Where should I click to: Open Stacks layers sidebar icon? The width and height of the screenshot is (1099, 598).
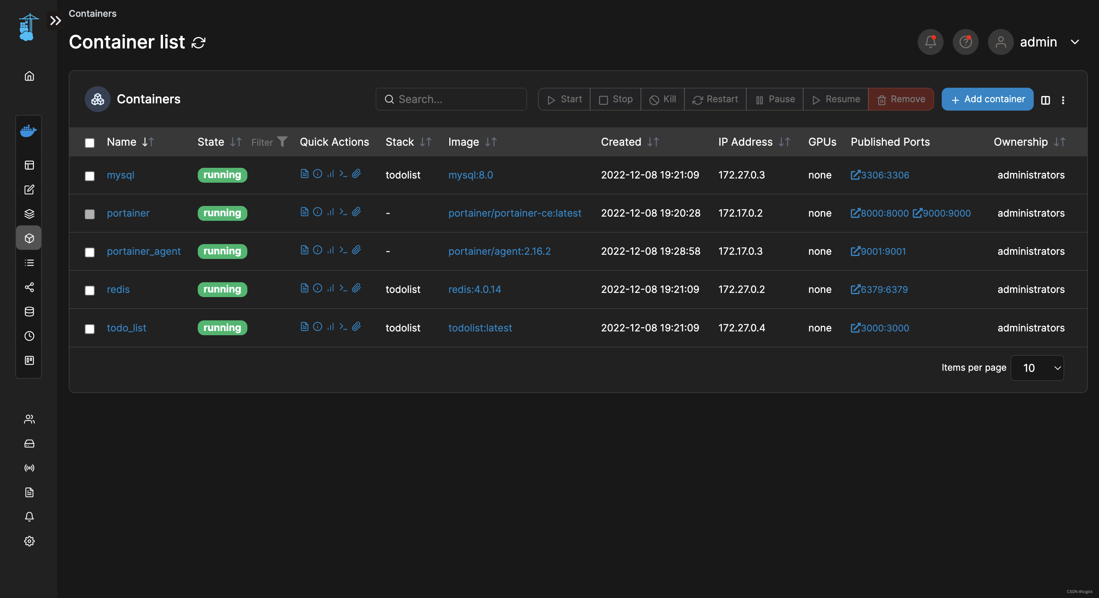click(x=29, y=214)
